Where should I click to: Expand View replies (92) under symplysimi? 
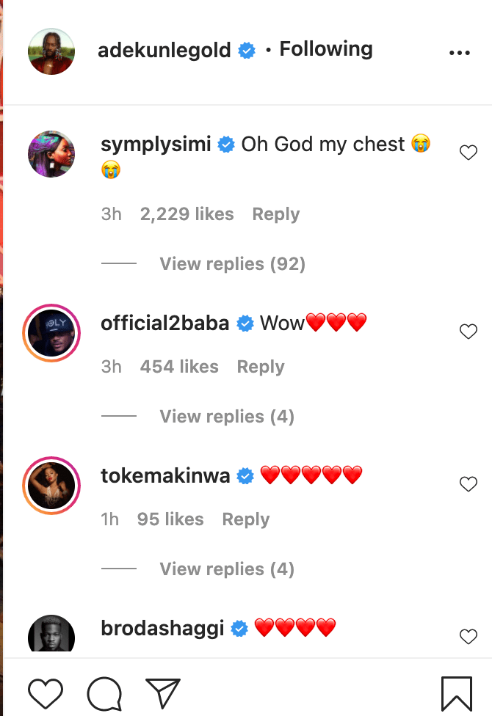232,264
